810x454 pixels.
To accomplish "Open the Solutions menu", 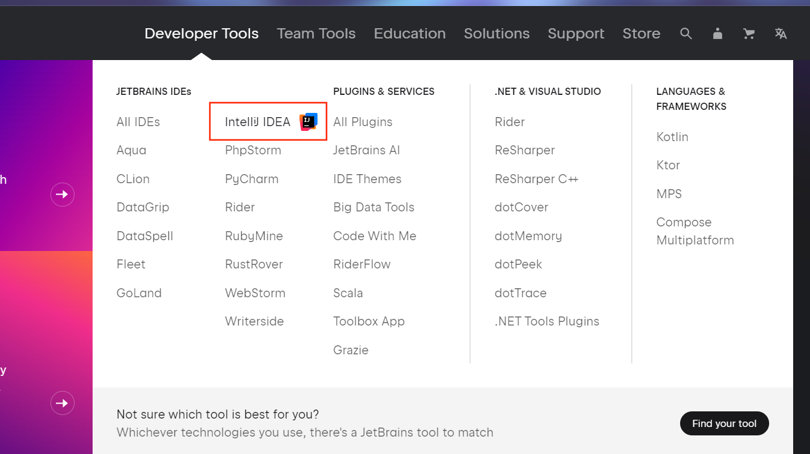I will pos(497,34).
